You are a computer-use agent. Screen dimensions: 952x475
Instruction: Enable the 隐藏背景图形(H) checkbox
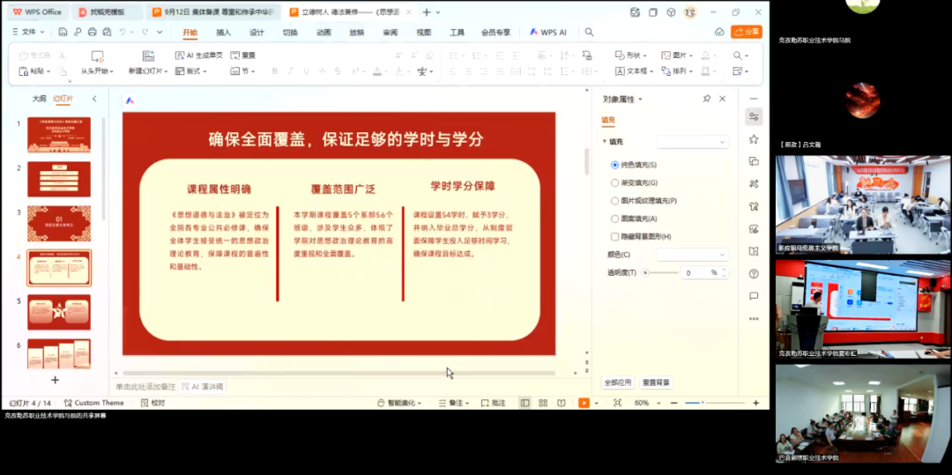point(615,236)
